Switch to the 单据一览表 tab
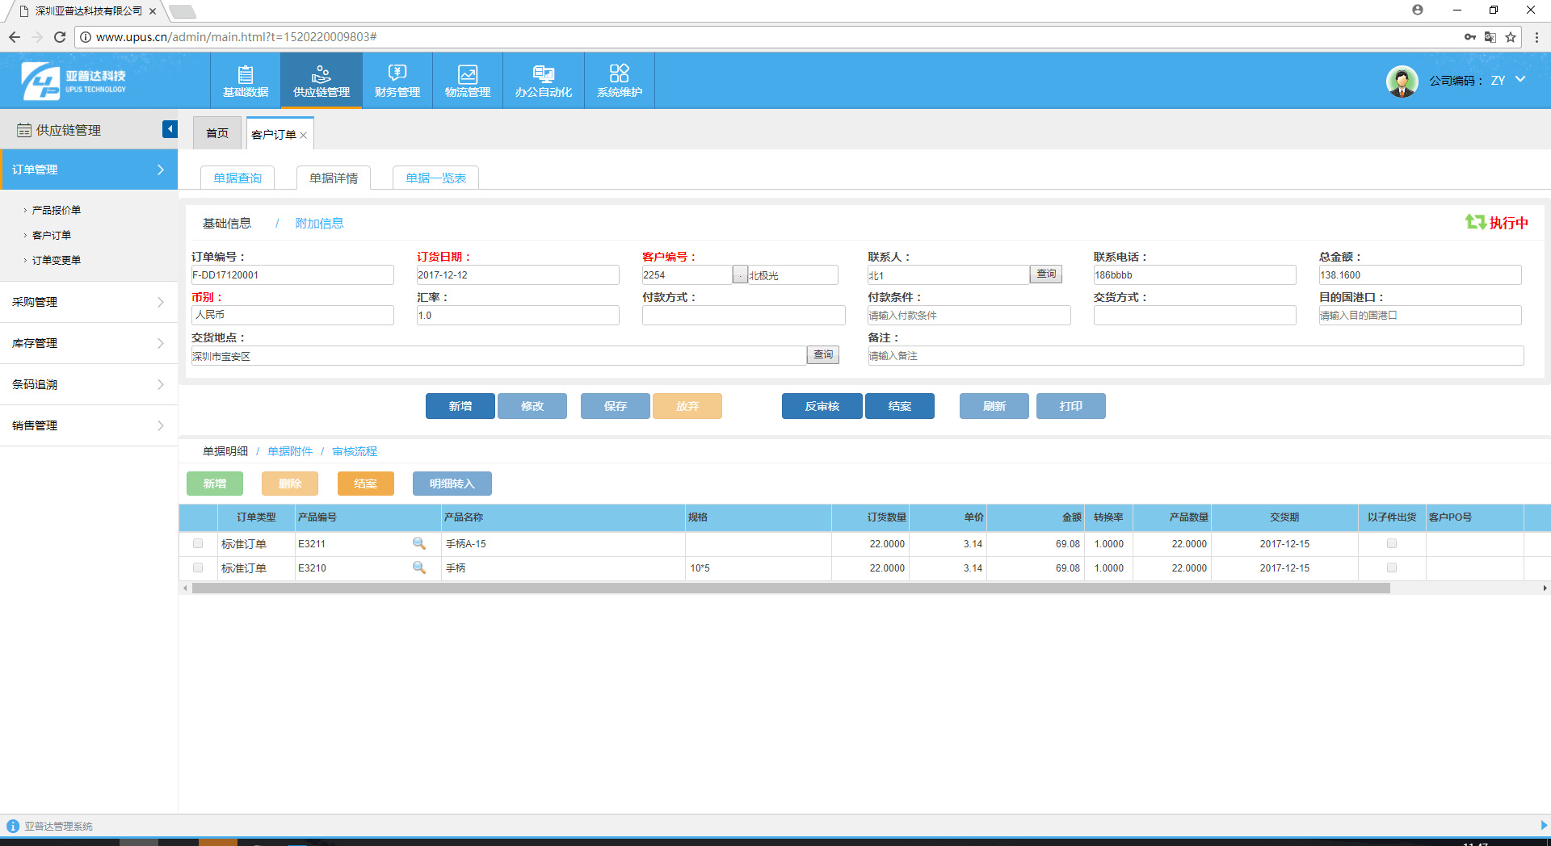1551x846 pixels. [435, 178]
